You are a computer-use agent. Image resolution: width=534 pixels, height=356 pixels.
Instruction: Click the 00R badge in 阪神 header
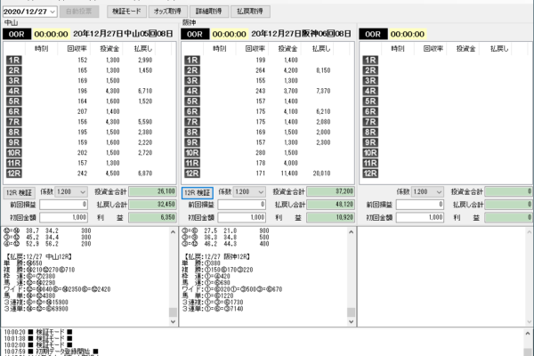tap(196, 33)
